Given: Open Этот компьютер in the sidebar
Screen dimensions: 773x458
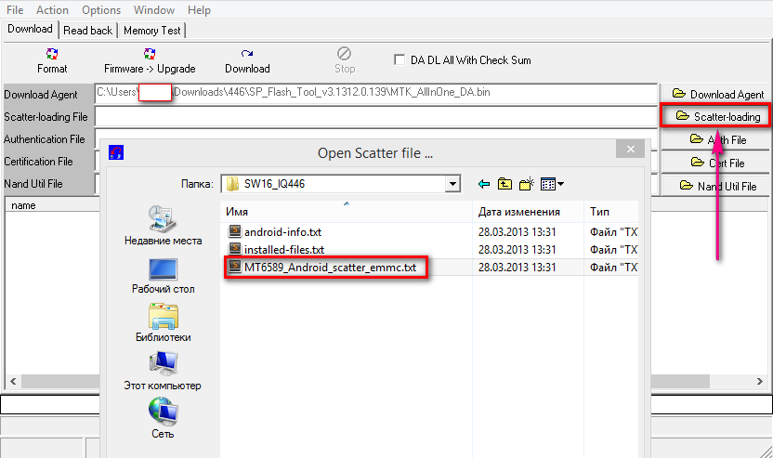Looking at the screenshot, I should (x=163, y=372).
